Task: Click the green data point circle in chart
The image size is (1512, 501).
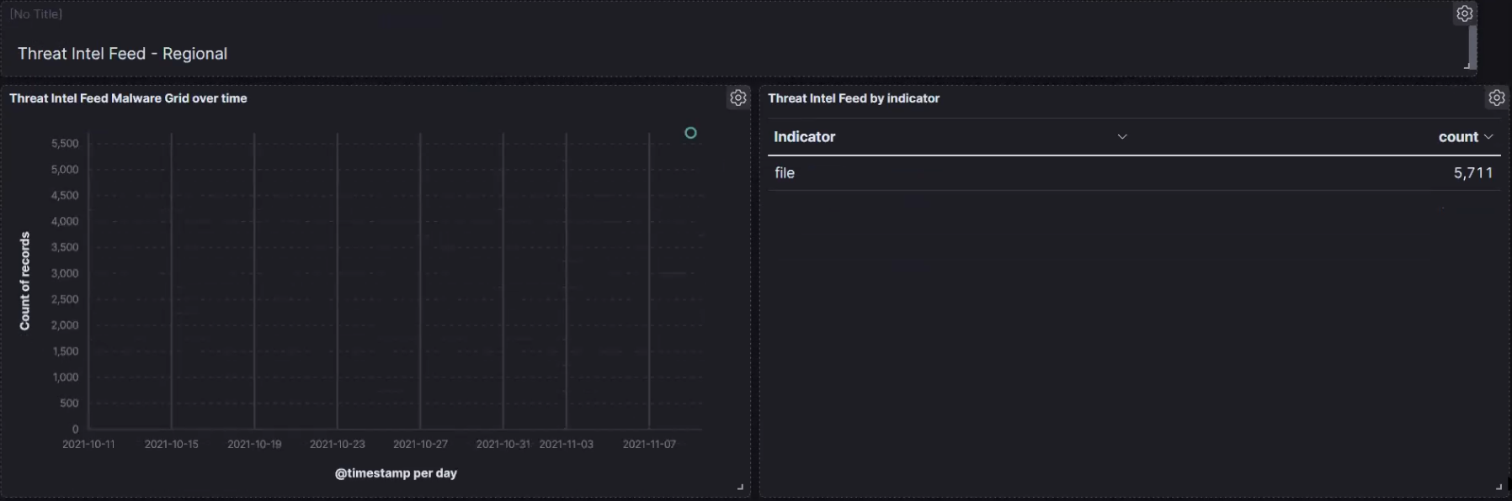Action: [x=690, y=133]
